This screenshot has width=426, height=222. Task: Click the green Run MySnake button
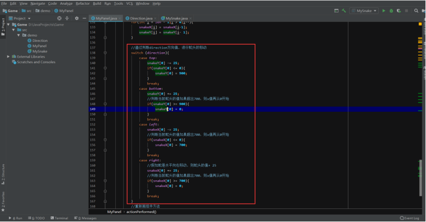pos(384,11)
